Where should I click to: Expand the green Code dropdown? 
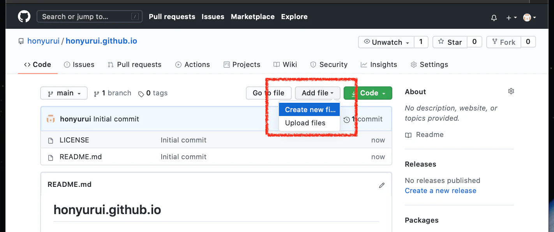(x=368, y=93)
